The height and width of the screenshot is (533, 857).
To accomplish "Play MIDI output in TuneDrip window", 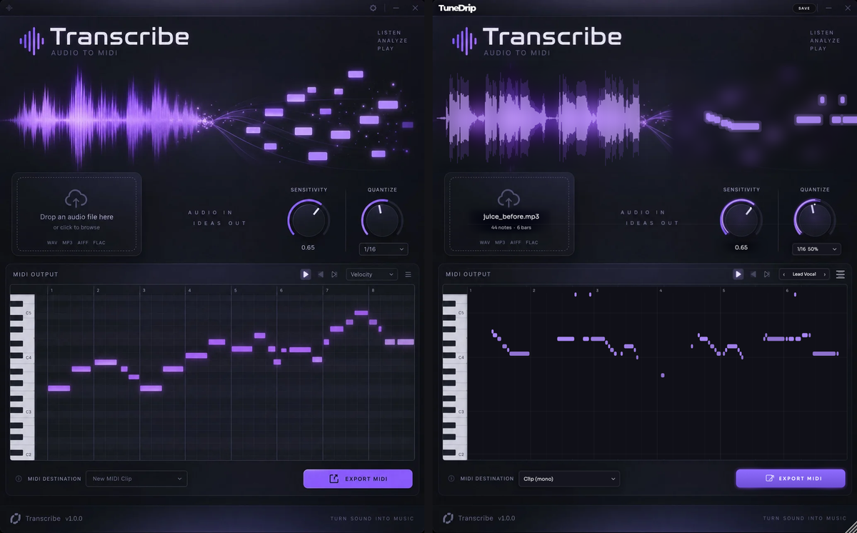I will click(738, 274).
